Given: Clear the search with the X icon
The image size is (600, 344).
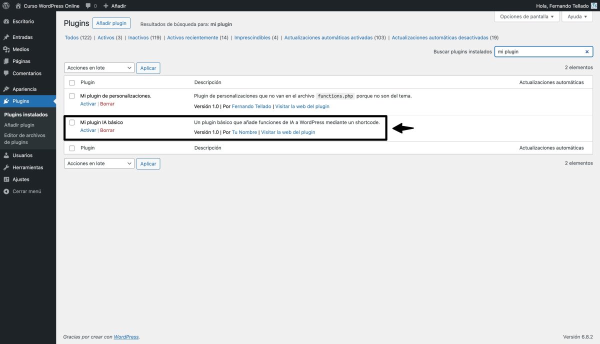Looking at the screenshot, I should click(x=587, y=51).
